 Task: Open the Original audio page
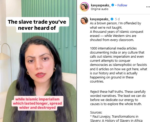tap(99, 9)
